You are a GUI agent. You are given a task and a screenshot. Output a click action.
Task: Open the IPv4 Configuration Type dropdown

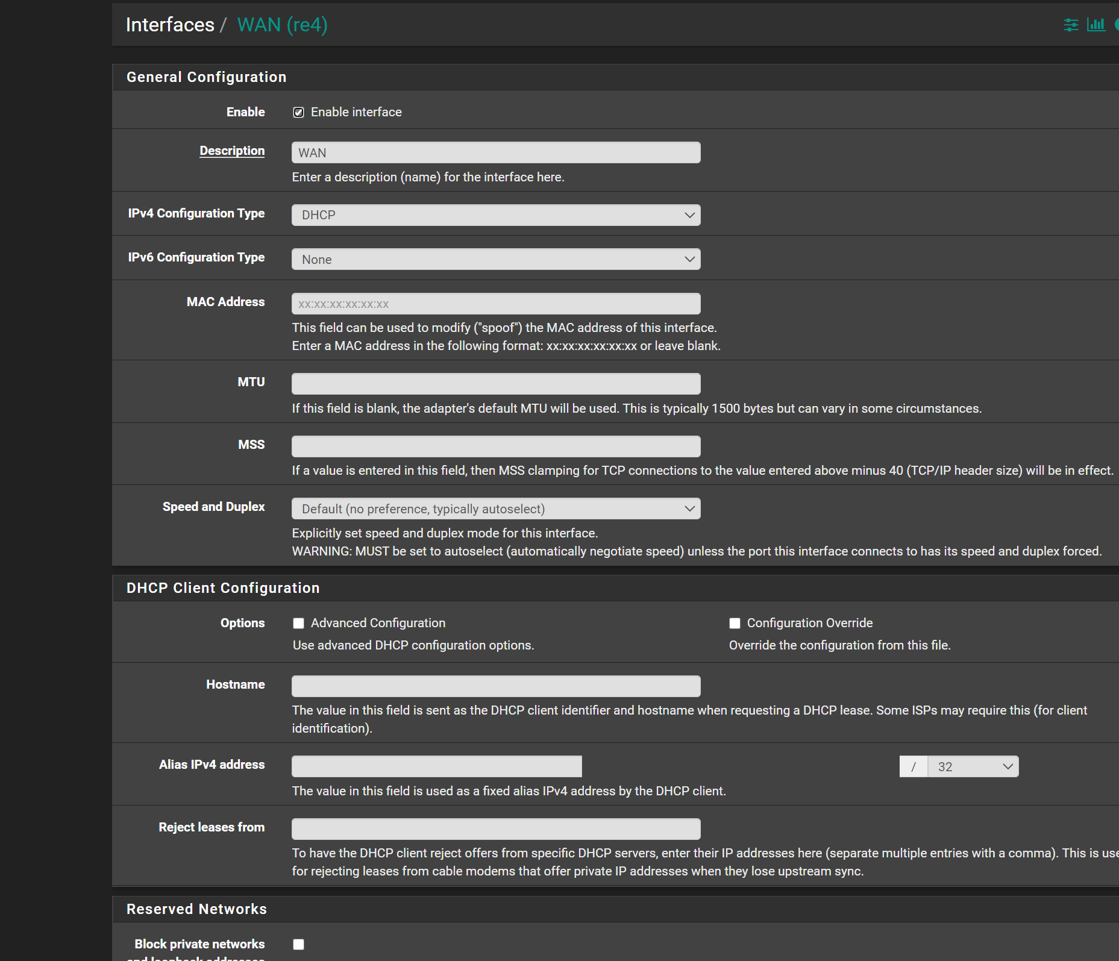click(496, 215)
